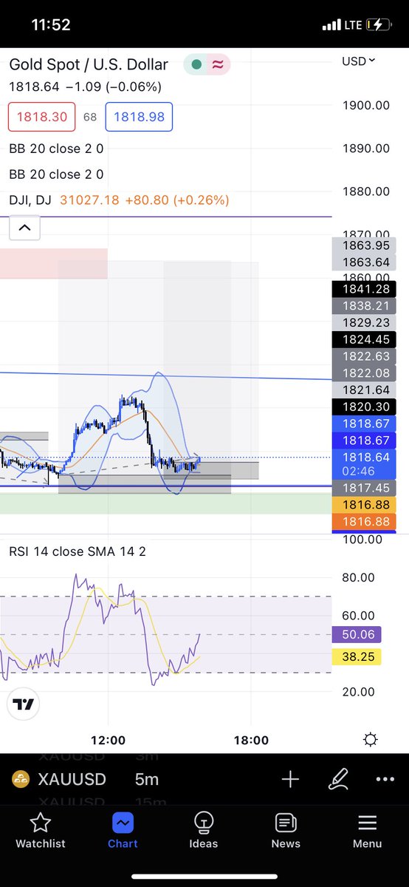Open the News tab
Viewport: 409px width, 887px height.
coord(286,831)
